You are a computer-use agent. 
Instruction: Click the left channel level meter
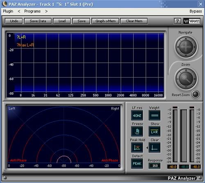[x=175, y=135]
